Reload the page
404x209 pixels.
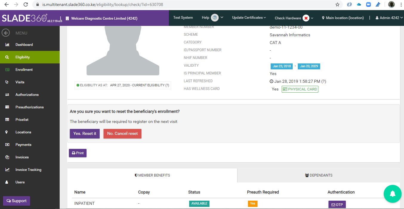tap(26, 4)
